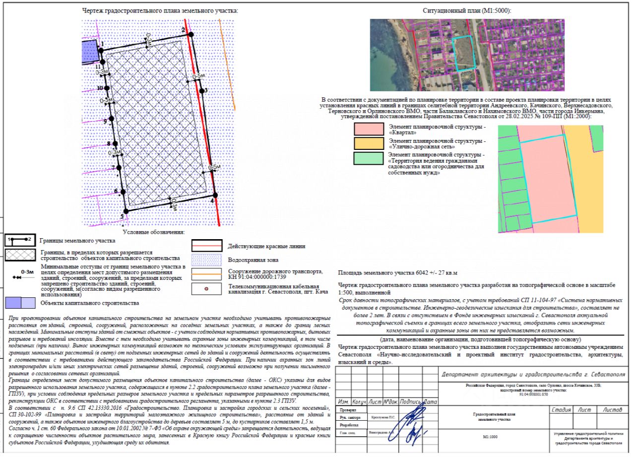Click the «Проверил» row label
The image size is (635, 459).
coord(348,410)
